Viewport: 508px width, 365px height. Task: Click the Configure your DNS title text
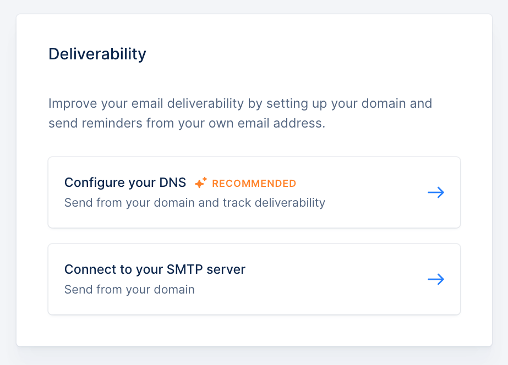pos(125,183)
